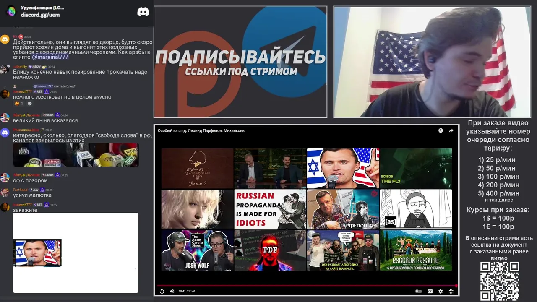Click PhenomenalOne's Discord avatar in chat
The height and width of the screenshot is (302, 537).
[5, 133]
